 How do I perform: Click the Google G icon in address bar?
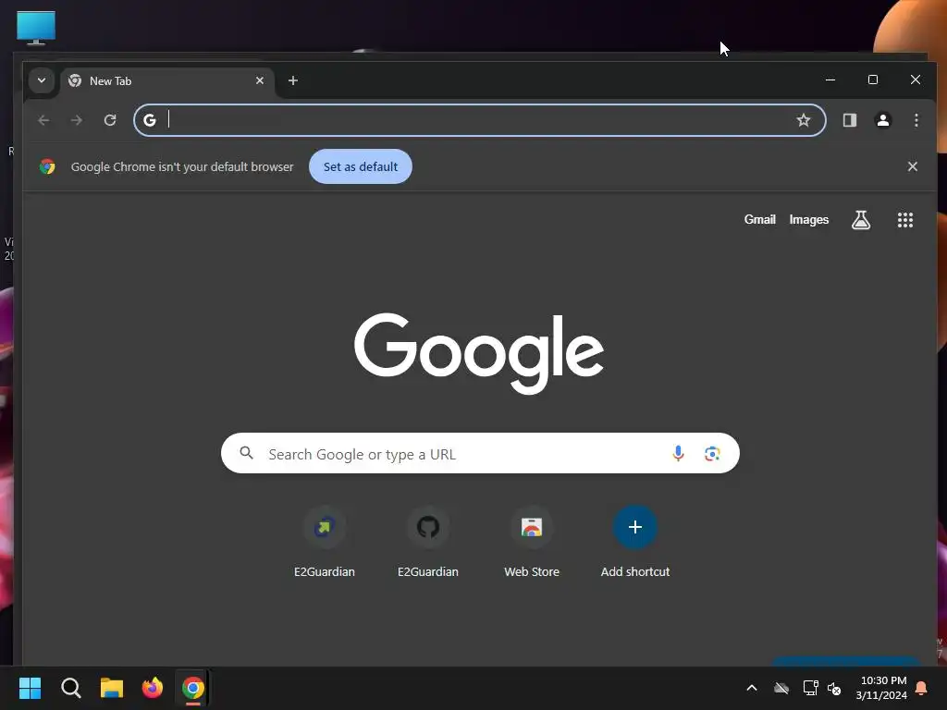150,120
